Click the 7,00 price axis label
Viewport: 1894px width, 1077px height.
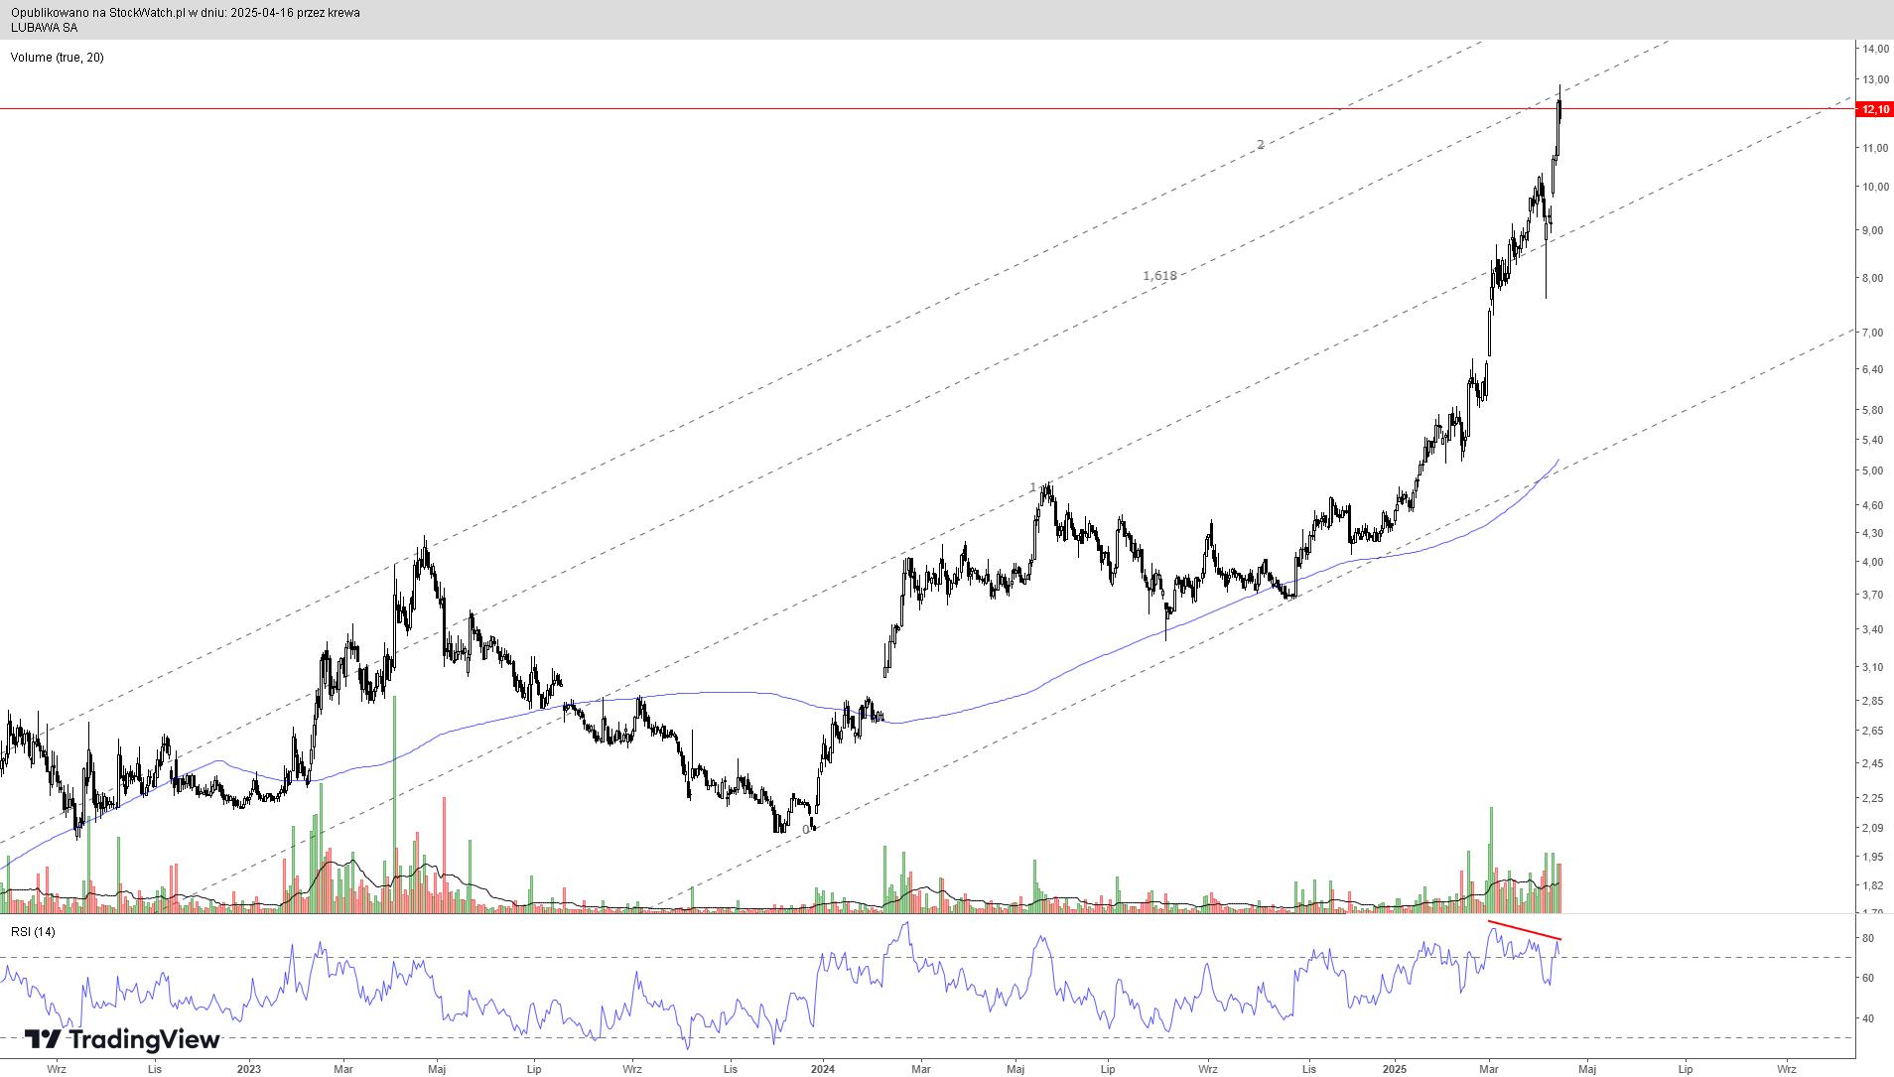pyautogui.click(x=1873, y=333)
